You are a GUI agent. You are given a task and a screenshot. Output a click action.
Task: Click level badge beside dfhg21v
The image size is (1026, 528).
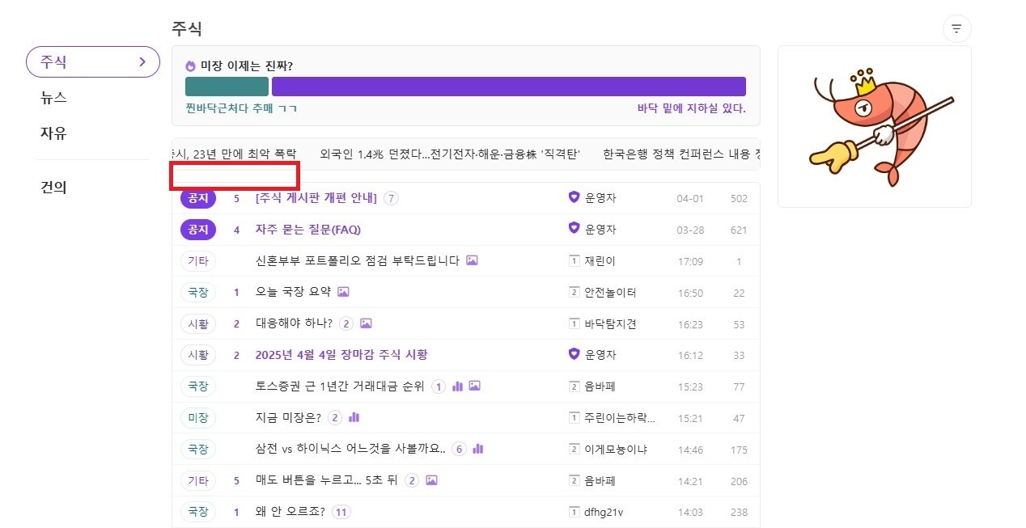tap(574, 512)
